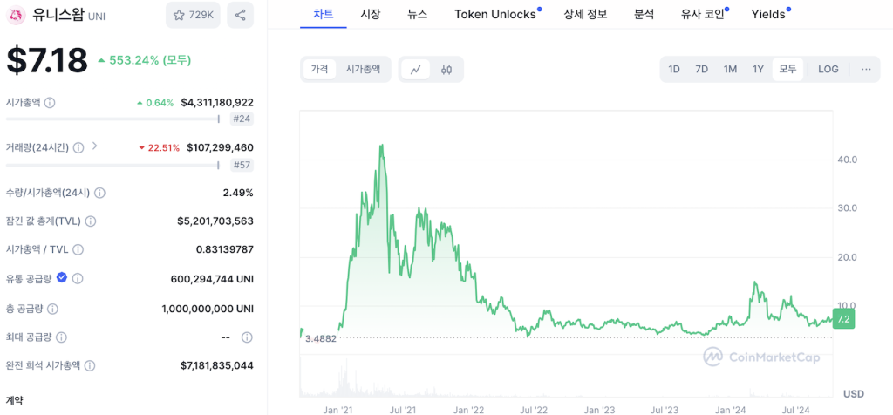Open info icon right of the verified badge
This screenshot has height=415, width=893.
click(78, 278)
